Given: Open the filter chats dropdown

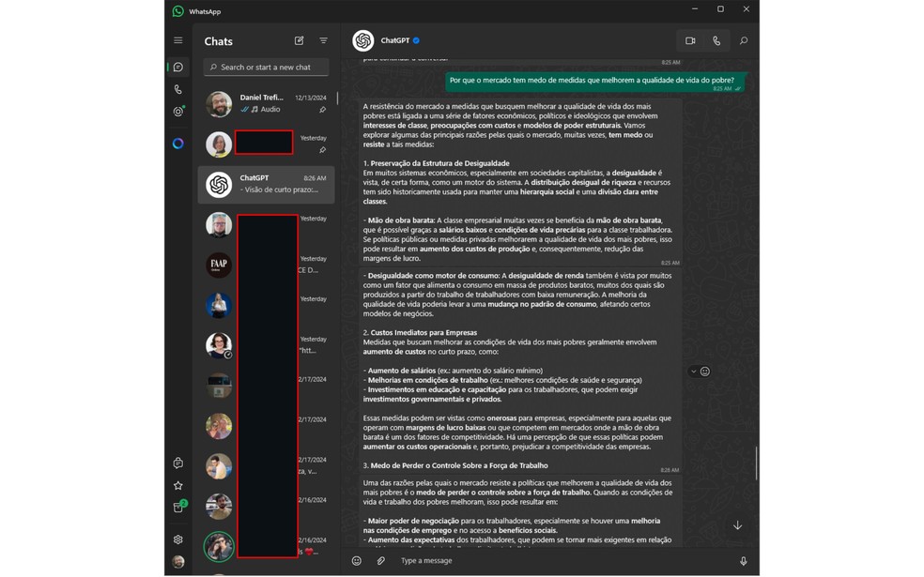Looking at the screenshot, I should [323, 40].
